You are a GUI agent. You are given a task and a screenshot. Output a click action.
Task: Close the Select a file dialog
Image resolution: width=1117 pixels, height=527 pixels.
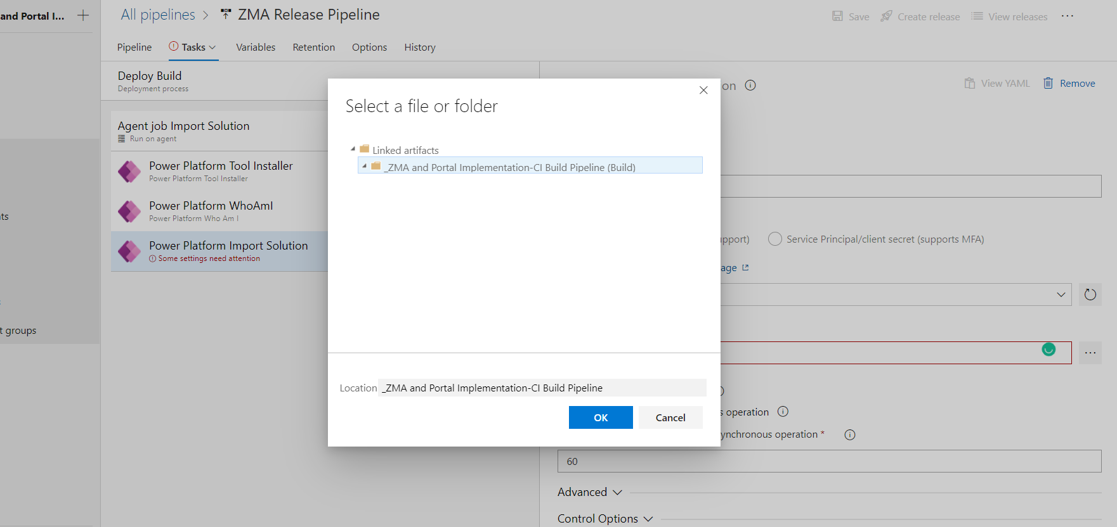(x=703, y=91)
